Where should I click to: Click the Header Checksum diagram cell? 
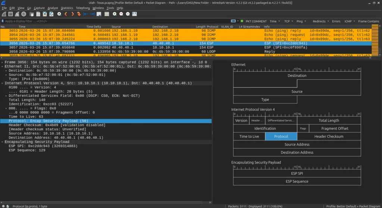click(x=329, y=136)
